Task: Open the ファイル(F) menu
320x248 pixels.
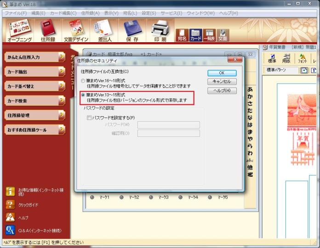Action: tap(16, 13)
